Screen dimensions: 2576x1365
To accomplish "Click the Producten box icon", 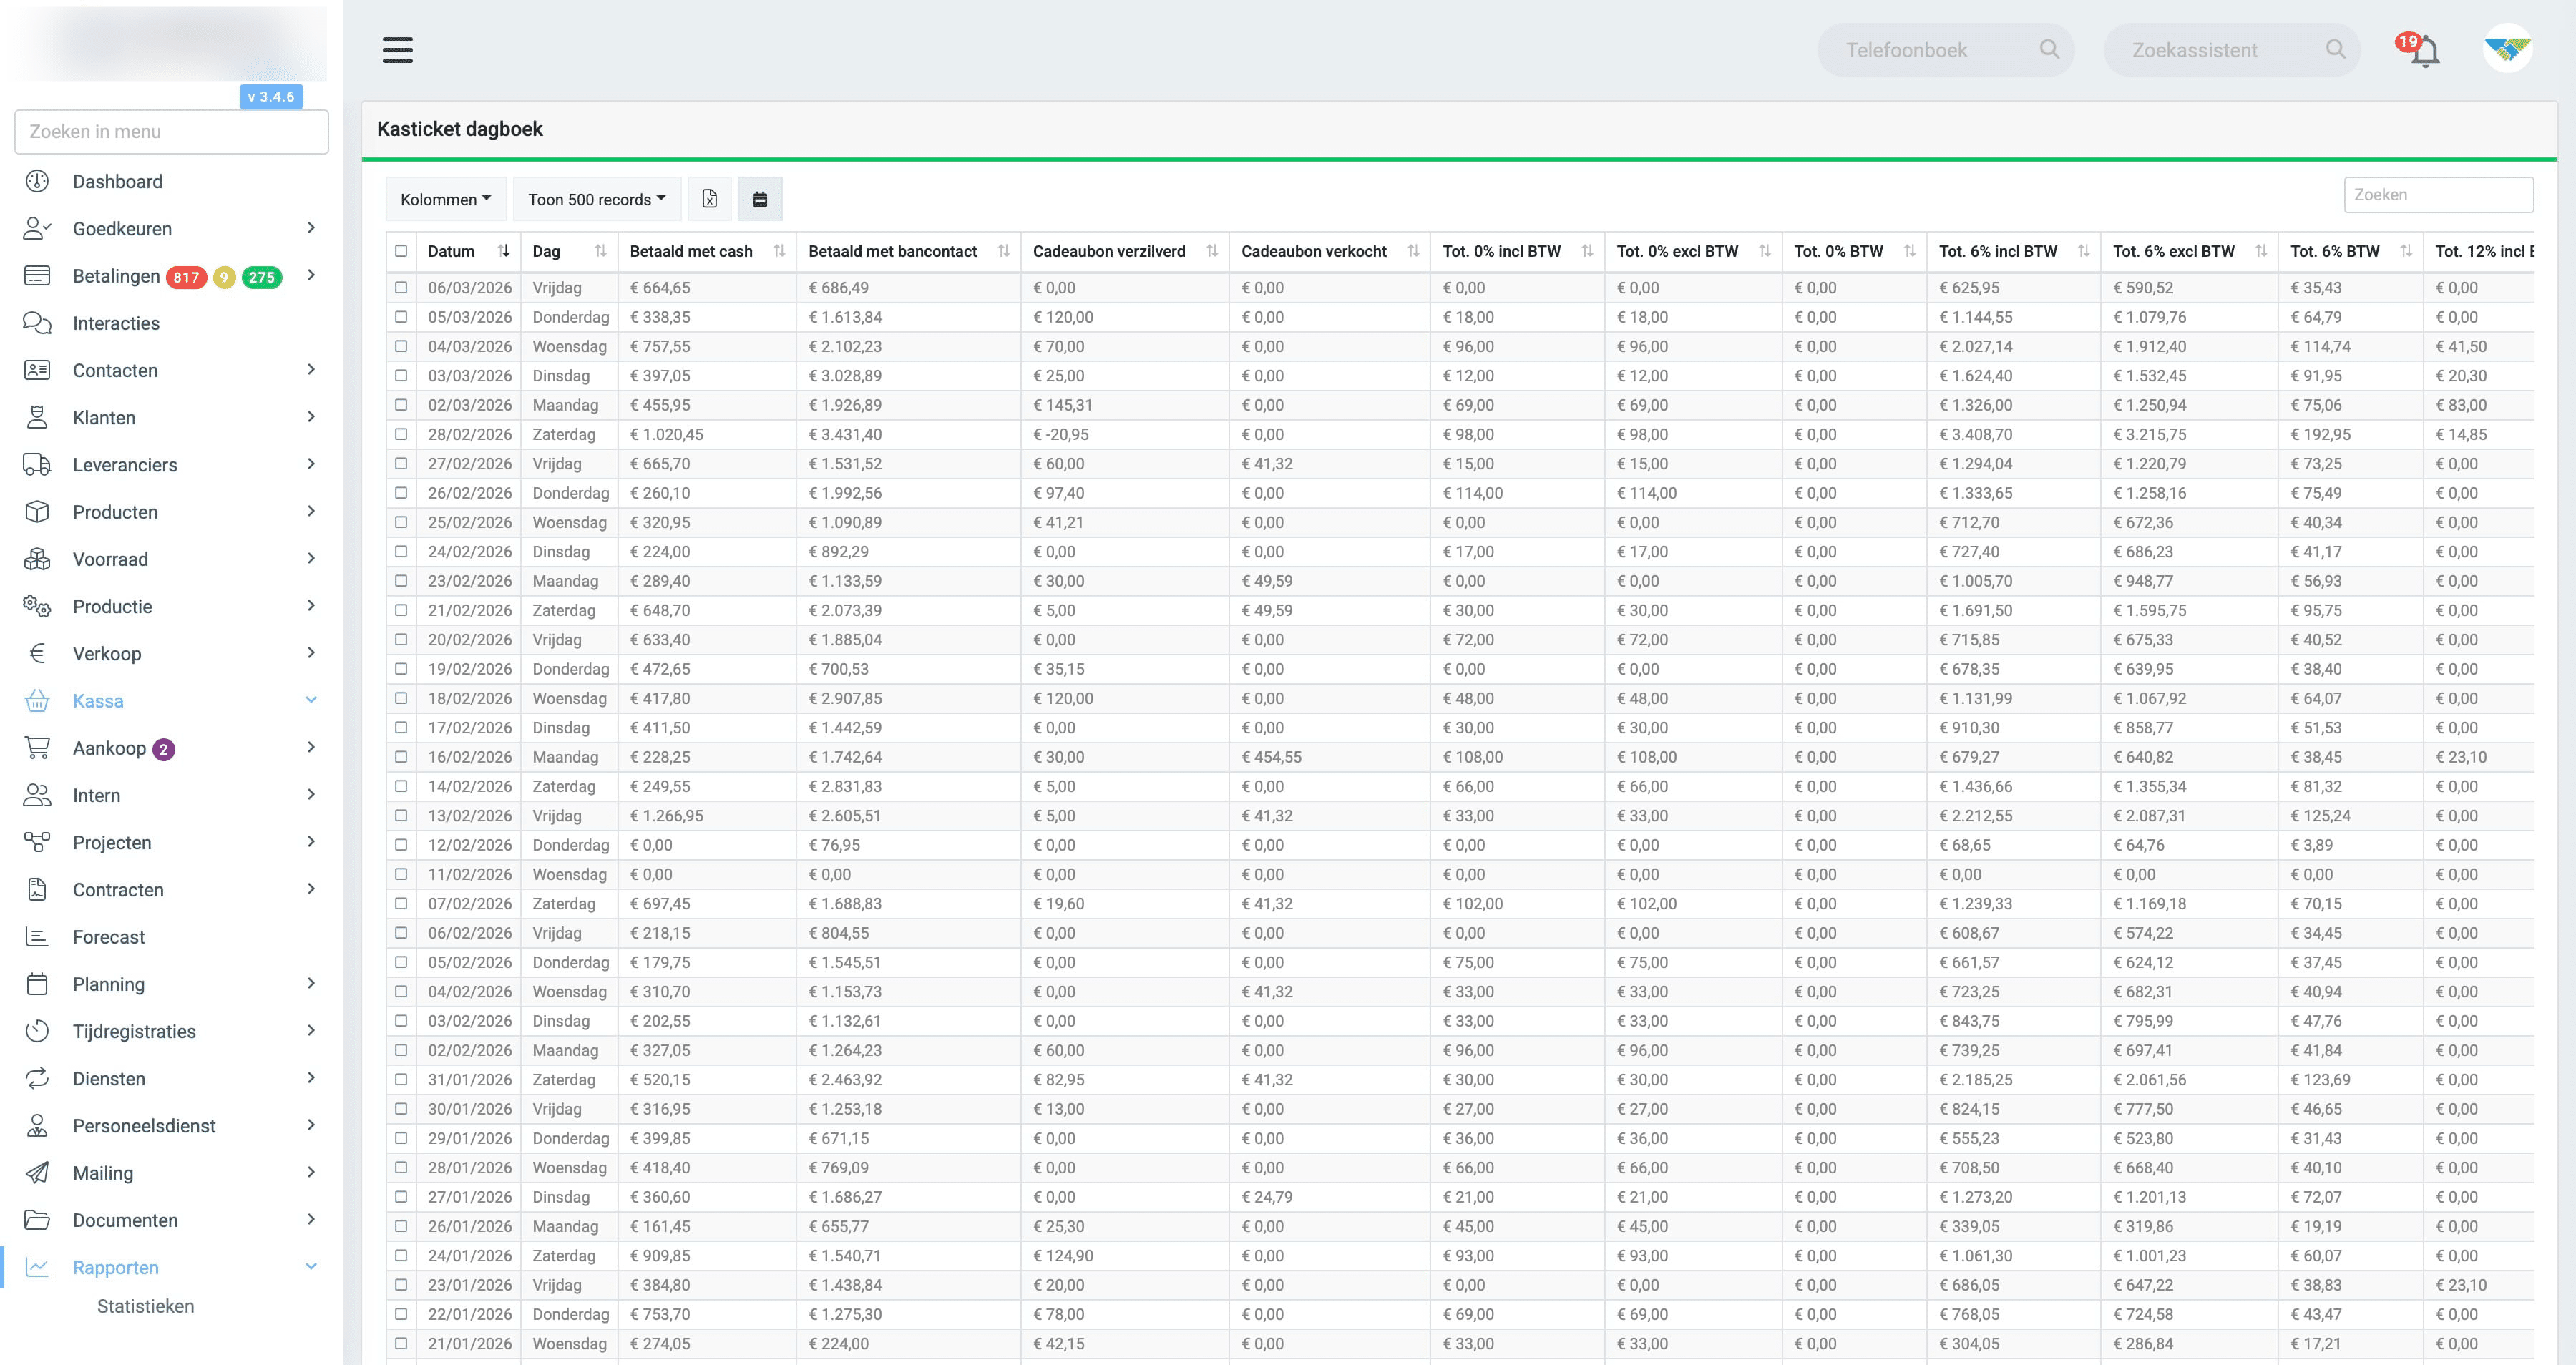I will (37, 511).
